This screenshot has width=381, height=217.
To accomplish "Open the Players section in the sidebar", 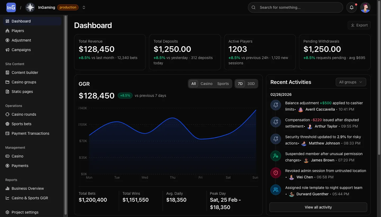I will pos(17,31).
